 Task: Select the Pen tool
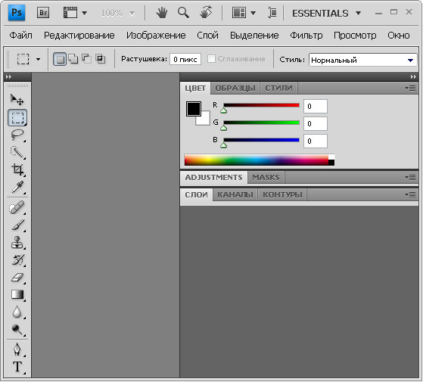click(17, 349)
